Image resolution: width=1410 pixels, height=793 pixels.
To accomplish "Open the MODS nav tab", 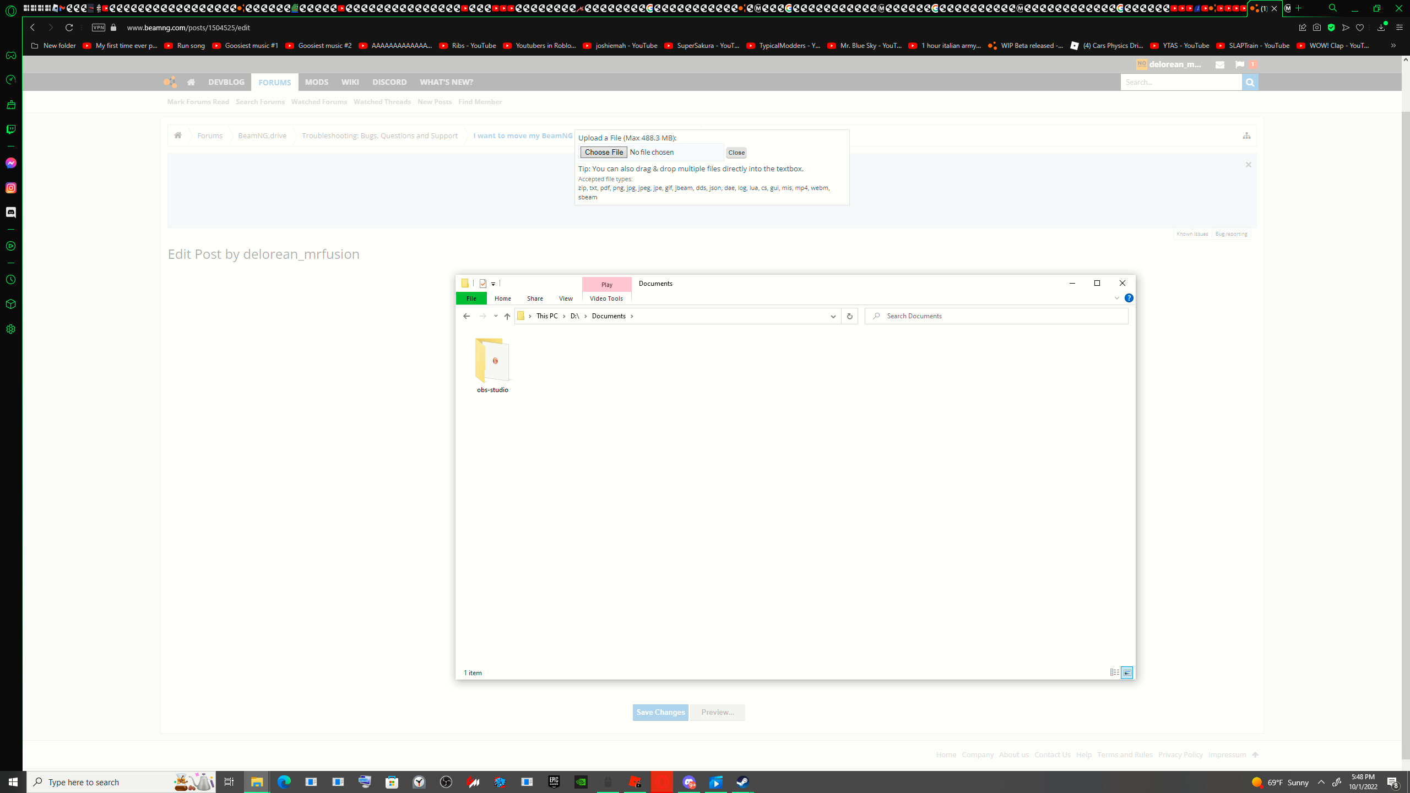I will point(317,82).
